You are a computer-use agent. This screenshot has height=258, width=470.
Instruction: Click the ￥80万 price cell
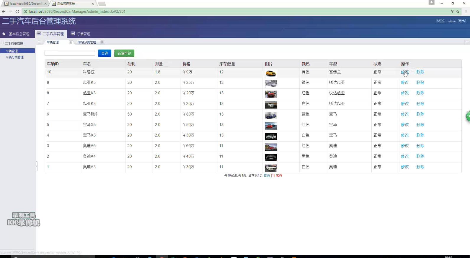188,114
